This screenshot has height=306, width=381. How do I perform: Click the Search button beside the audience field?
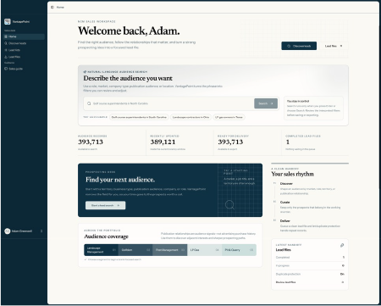coord(266,103)
